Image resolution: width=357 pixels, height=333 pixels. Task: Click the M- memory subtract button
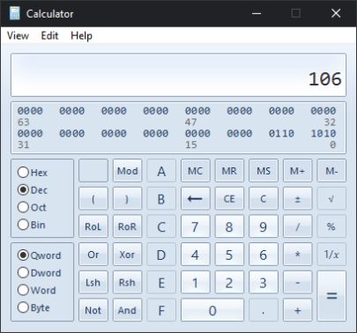(x=331, y=171)
